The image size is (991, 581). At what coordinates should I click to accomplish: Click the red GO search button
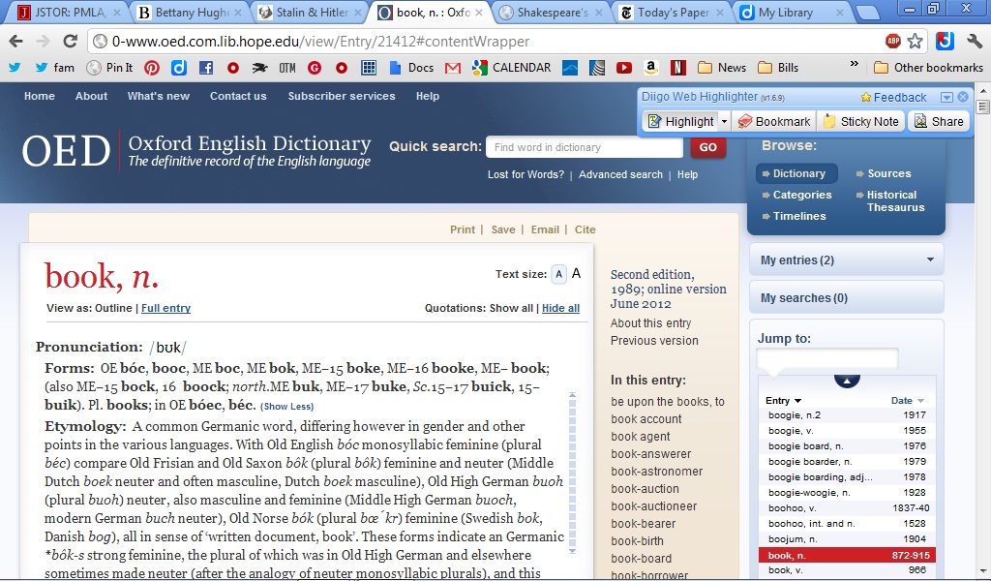(707, 147)
